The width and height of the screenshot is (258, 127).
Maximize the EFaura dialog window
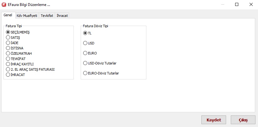237,5
